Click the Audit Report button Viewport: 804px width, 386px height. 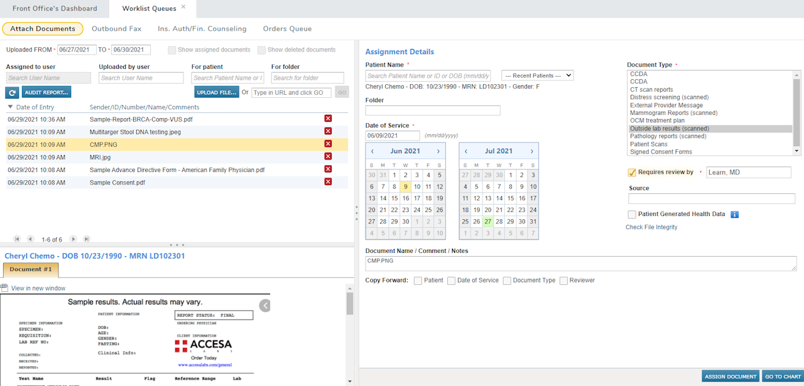[46, 92]
